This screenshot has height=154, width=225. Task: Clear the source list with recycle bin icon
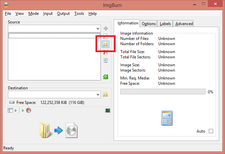pos(106,60)
